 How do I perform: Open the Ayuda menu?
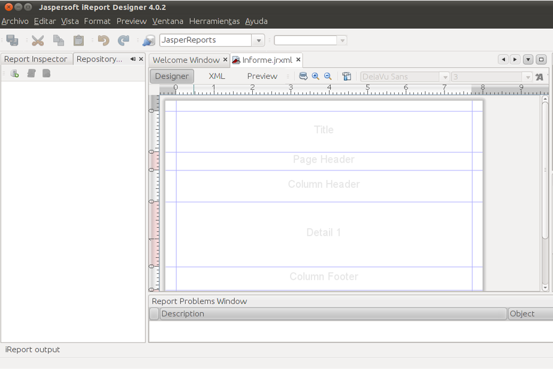[256, 21]
